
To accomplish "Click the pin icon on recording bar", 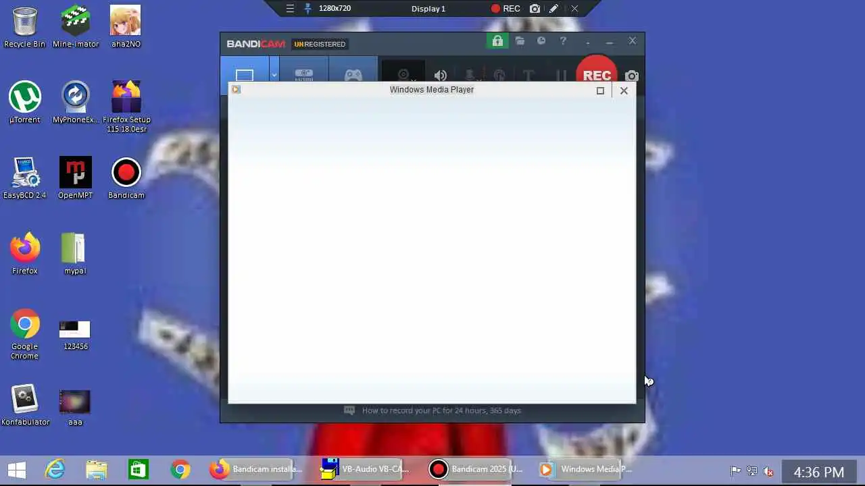I will click(x=308, y=9).
